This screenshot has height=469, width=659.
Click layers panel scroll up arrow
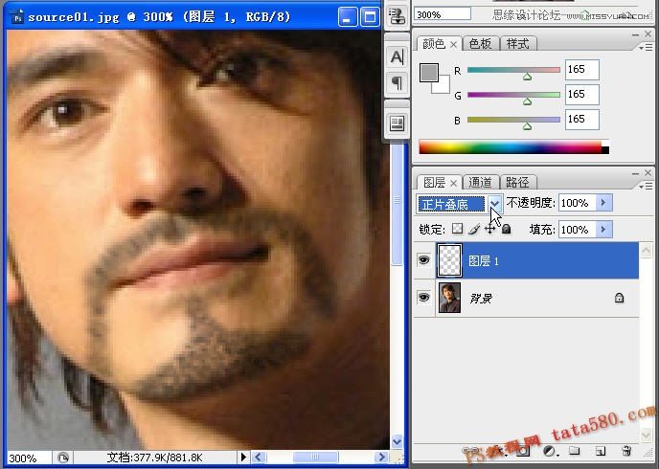pos(646,251)
